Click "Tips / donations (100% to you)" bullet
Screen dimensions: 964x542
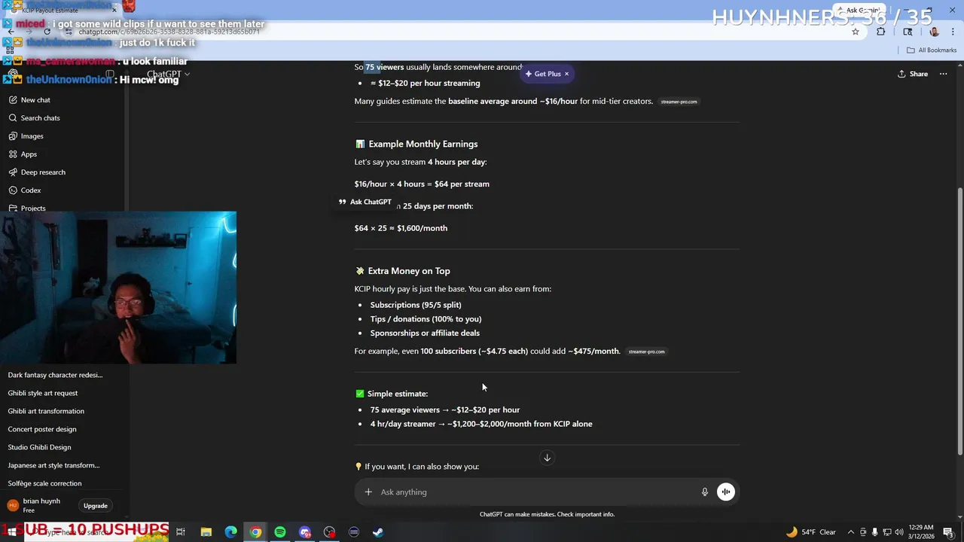426,319
